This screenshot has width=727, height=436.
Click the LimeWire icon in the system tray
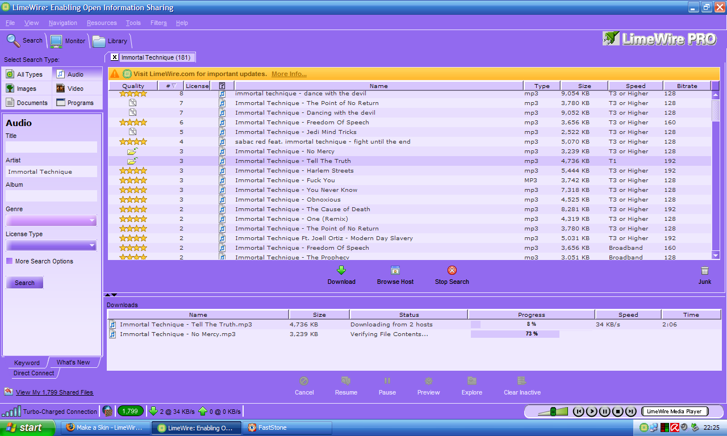[x=644, y=427]
